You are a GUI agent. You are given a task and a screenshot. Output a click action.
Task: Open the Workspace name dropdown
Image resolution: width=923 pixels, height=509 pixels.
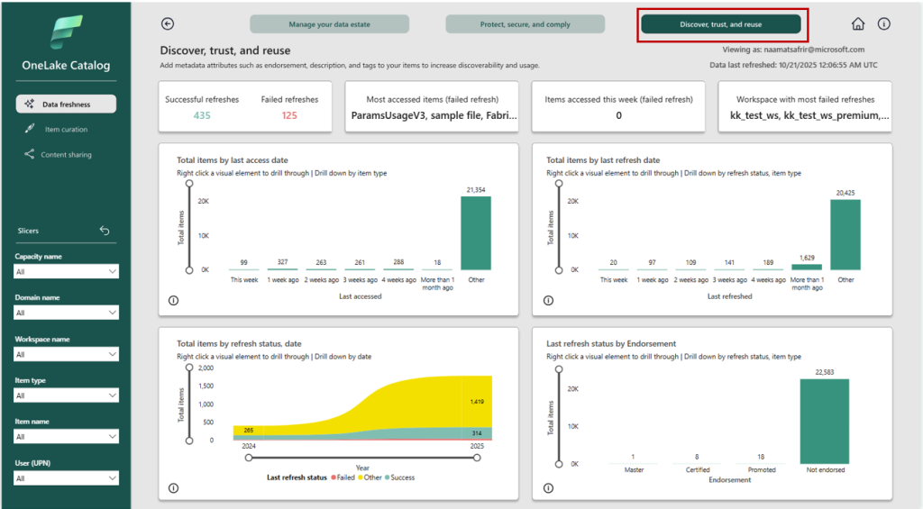[66, 355]
